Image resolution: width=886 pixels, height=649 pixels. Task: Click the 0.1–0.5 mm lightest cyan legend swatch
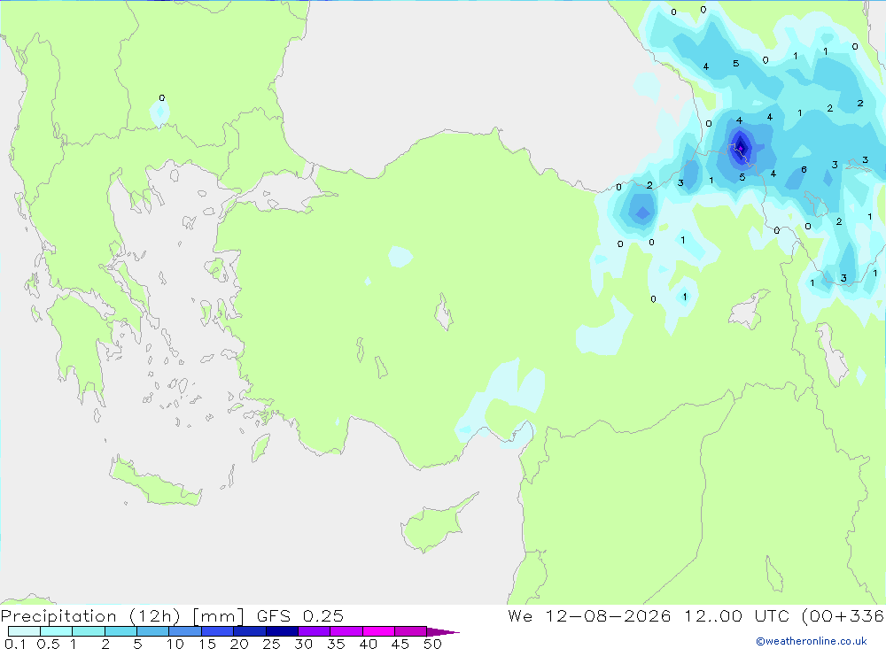pos(24,631)
